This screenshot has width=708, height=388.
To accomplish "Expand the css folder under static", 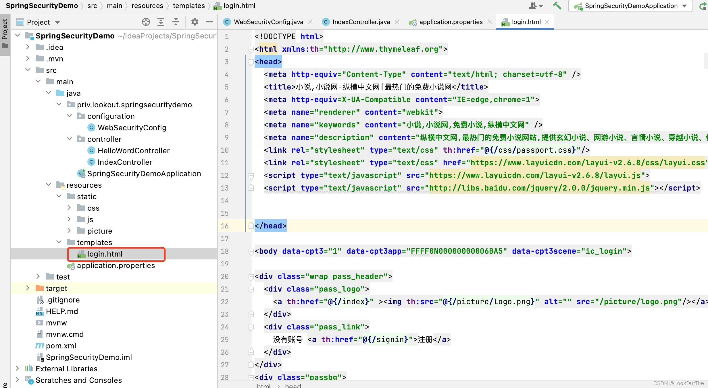I will coord(69,207).
